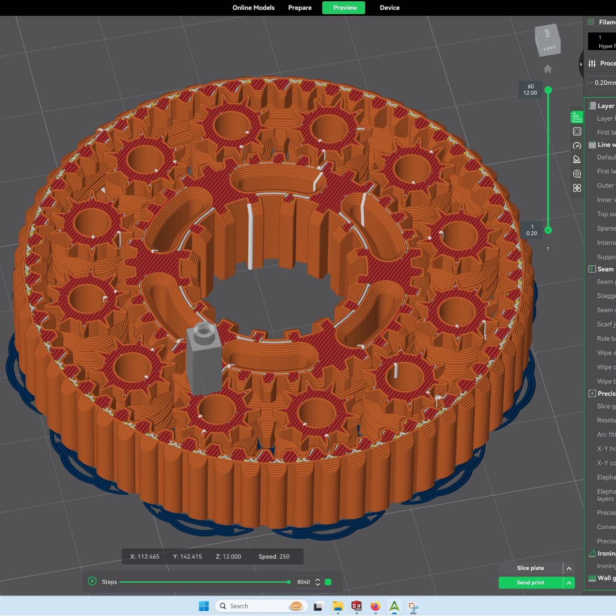Open the 0.20mm process preset dropdown
Viewport: 616px width, 616px height.
(601, 83)
